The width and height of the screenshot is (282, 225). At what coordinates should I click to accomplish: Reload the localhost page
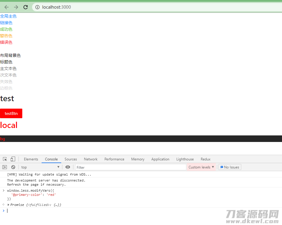pos(26,7)
